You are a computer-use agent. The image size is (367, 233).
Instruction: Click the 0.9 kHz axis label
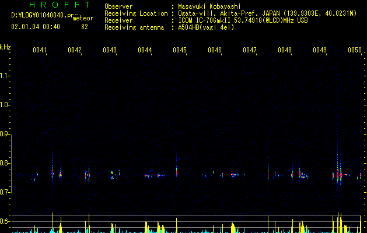click(x=4, y=134)
